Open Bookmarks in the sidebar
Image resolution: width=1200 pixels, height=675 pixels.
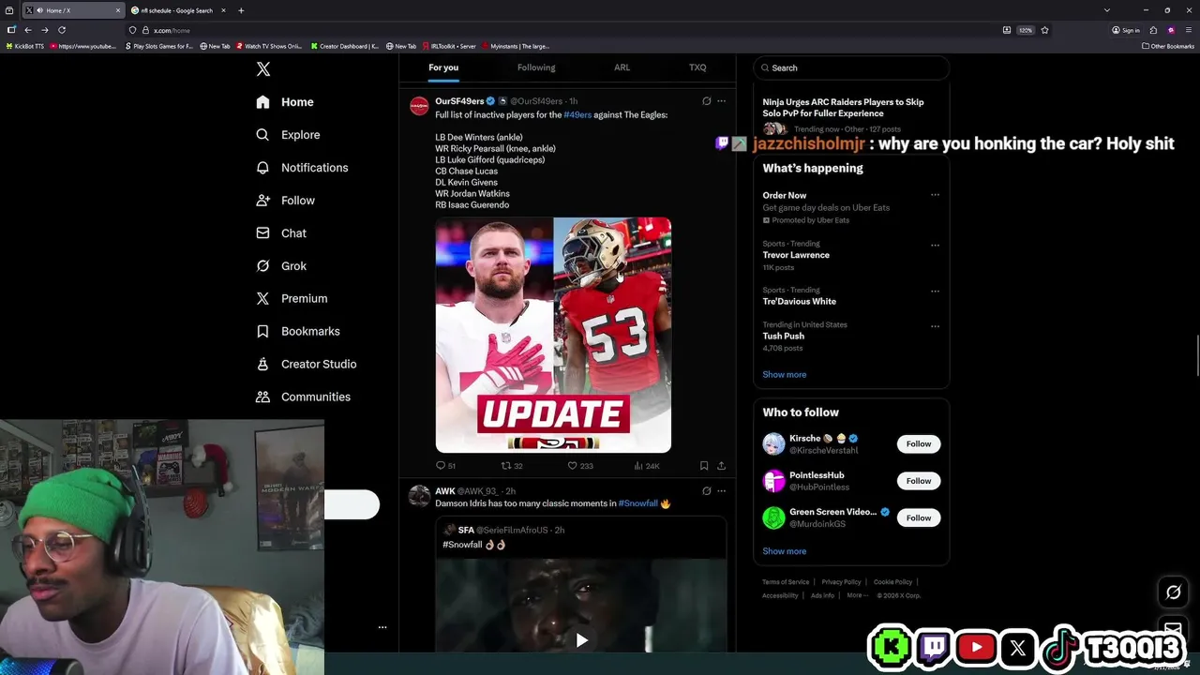tap(297, 331)
